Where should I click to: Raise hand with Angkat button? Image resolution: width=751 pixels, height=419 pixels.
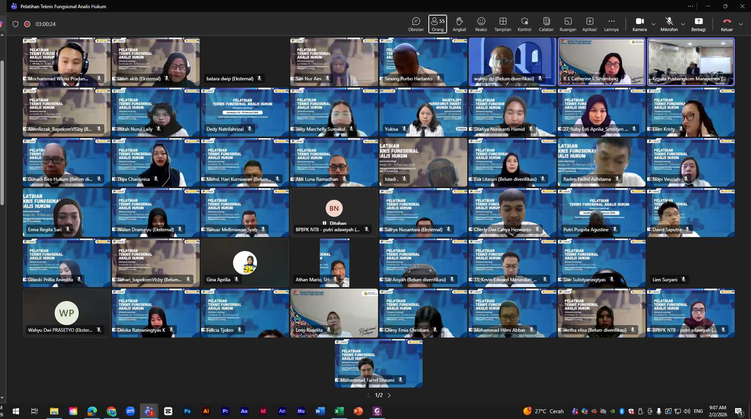coord(459,24)
